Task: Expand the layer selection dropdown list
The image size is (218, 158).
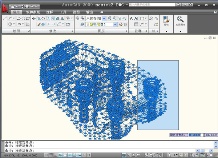Action: 116,24
